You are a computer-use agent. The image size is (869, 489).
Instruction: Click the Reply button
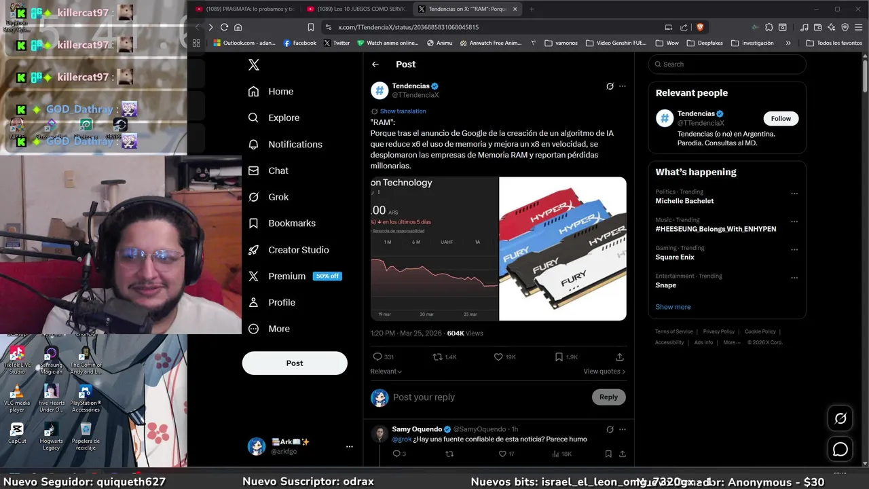[608, 397]
